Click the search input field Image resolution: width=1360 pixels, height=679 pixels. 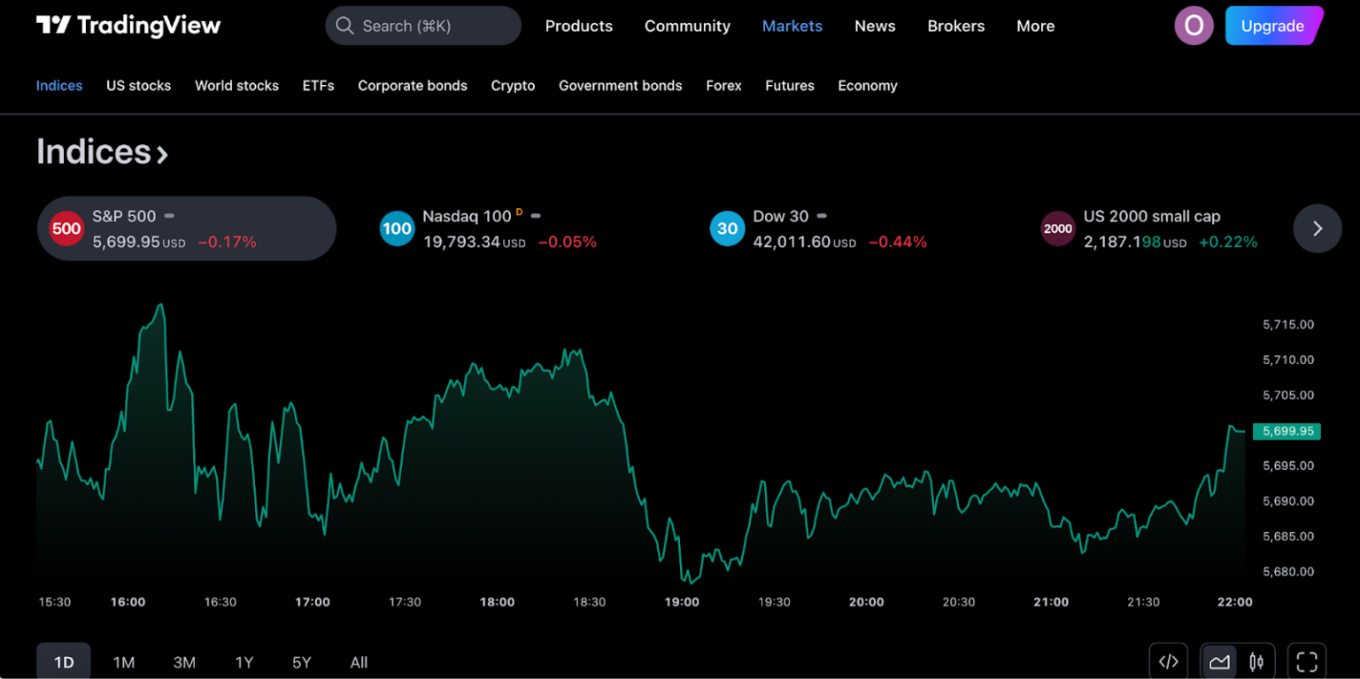(423, 26)
